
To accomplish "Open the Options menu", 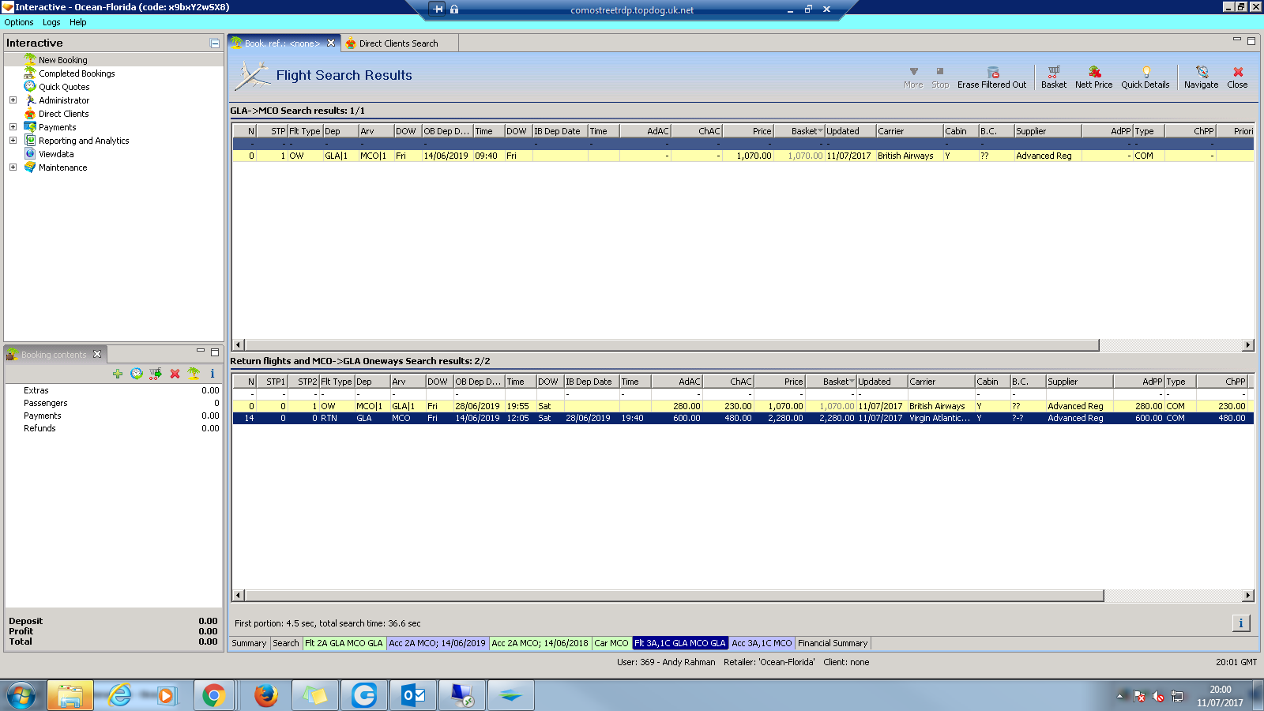I will [19, 22].
